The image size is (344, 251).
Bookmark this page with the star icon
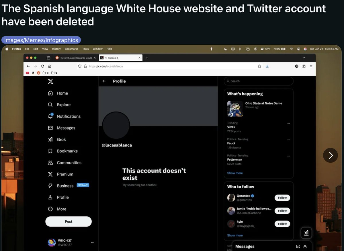(x=259, y=66)
